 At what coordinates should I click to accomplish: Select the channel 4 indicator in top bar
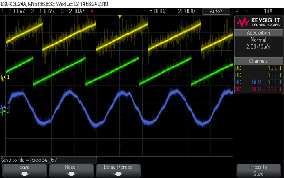(x=92, y=11)
